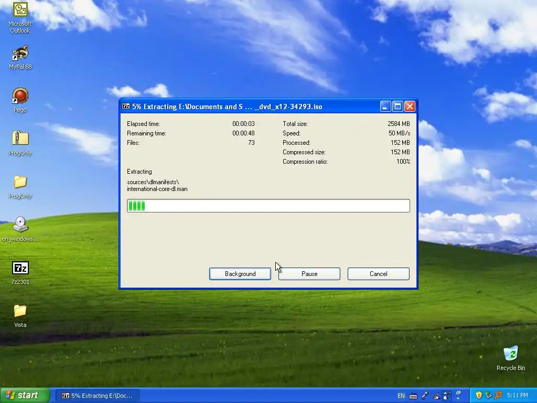Click the 7-Zip icon in dialog title bar

pyautogui.click(x=126, y=106)
